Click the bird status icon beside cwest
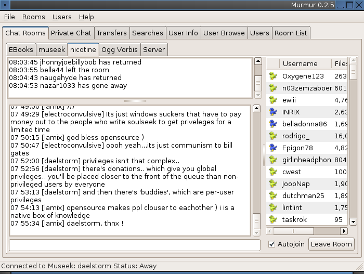Screen dimensions: 364x274 pos(273,172)
